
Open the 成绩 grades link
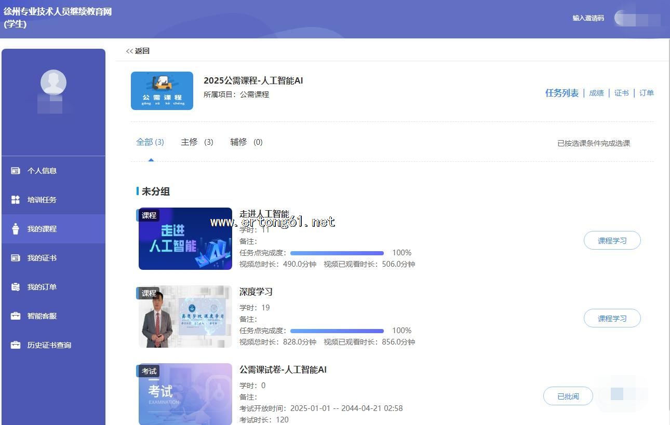point(596,93)
